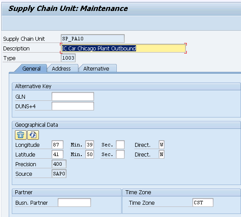
Task: Focus the Description text field
Action: point(123,48)
